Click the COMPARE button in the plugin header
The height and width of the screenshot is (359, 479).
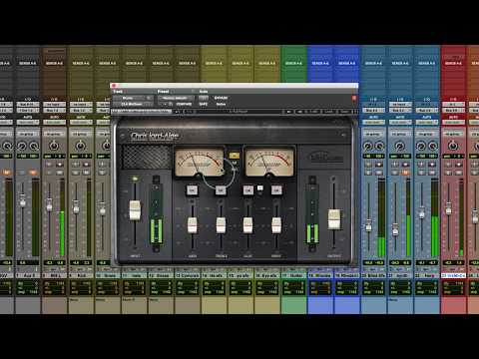point(184,104)
